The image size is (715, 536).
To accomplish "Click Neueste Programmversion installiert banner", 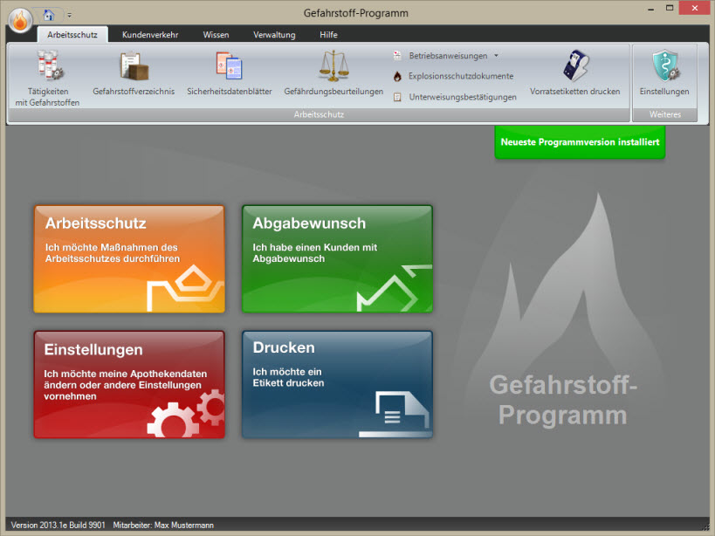I will [580, 142].
